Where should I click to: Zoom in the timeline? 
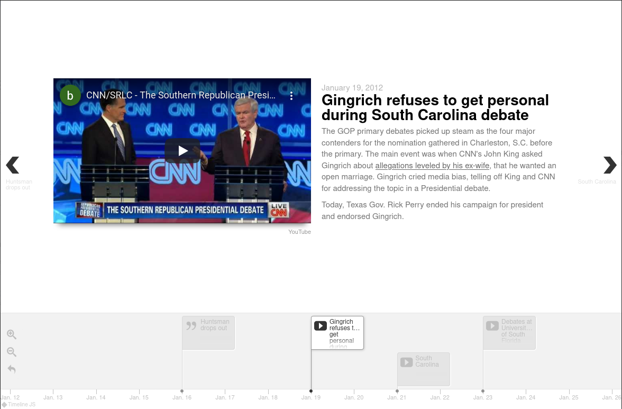[12, 334]
